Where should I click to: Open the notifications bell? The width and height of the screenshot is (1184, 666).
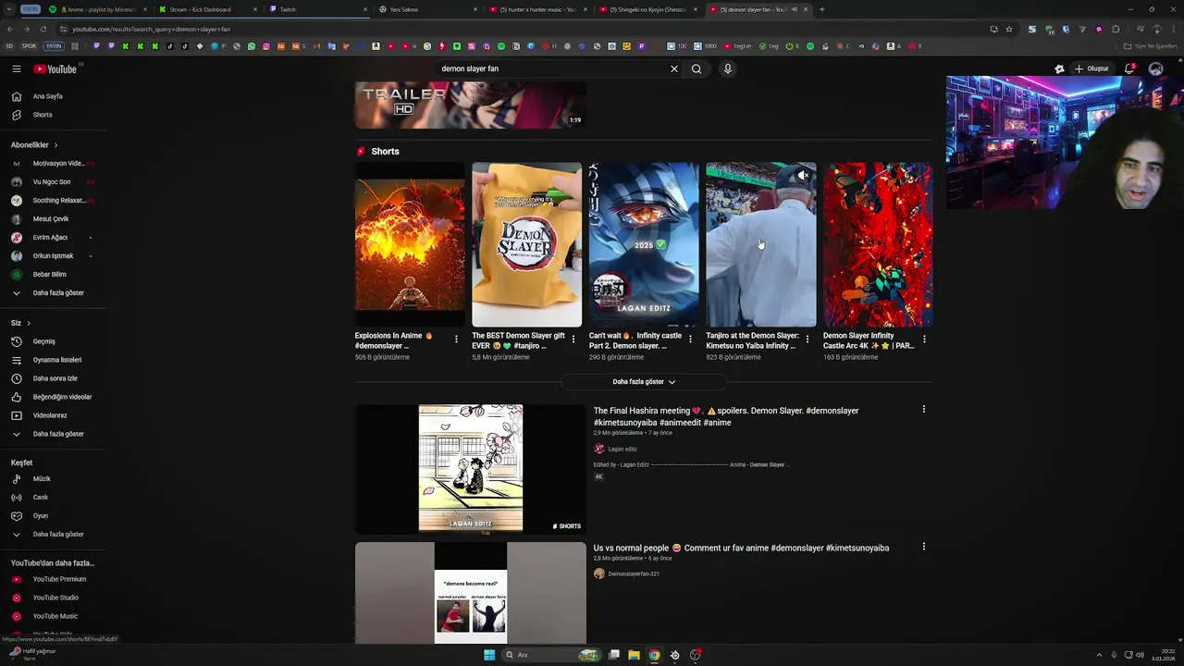(1129, 68)
